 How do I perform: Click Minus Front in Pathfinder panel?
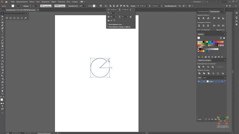(204, 67)
